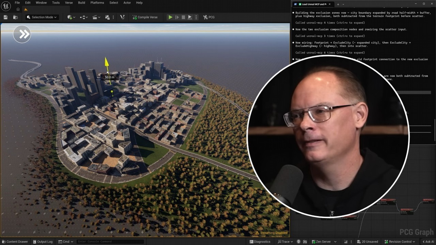Open the Blueprints dropdown in toolbar
Image resolution: width=436 pixels, height=245 pixels.
pyautogui.click(x=84, y=17)
